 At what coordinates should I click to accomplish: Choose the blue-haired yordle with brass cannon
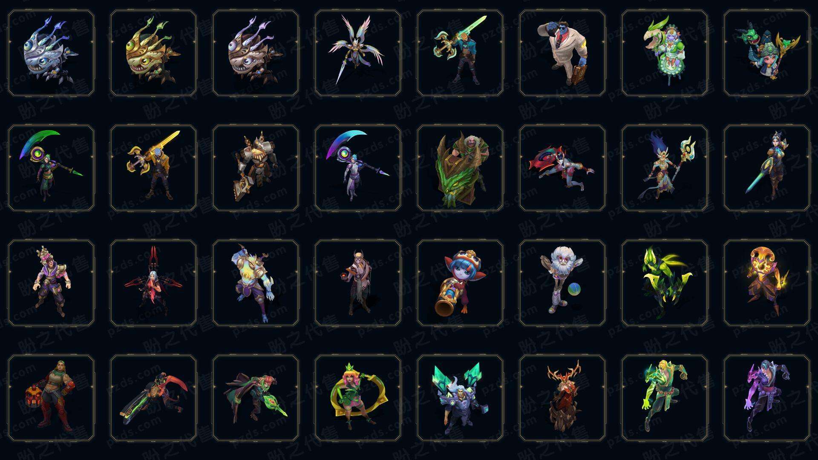460,283
